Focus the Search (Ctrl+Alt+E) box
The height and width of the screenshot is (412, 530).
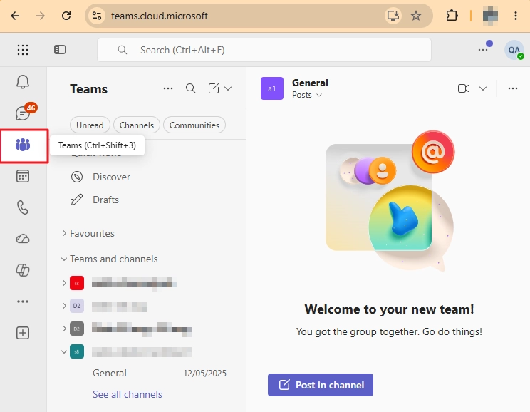(x=264, y=50)
